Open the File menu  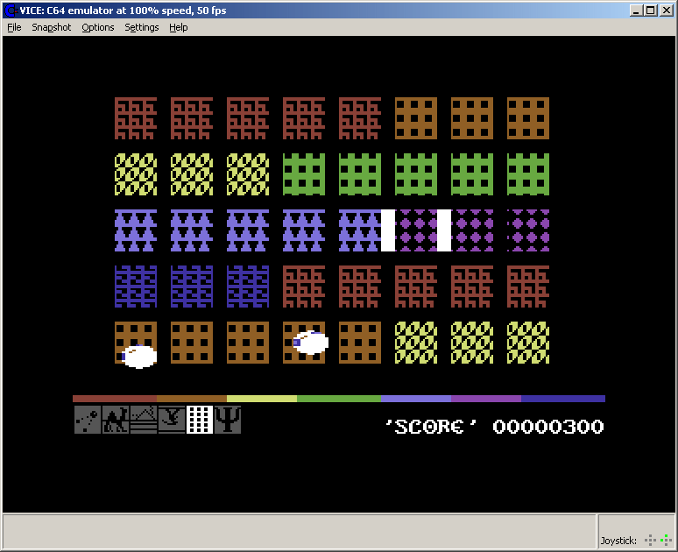pyautogui.click(x=14, y=27)
